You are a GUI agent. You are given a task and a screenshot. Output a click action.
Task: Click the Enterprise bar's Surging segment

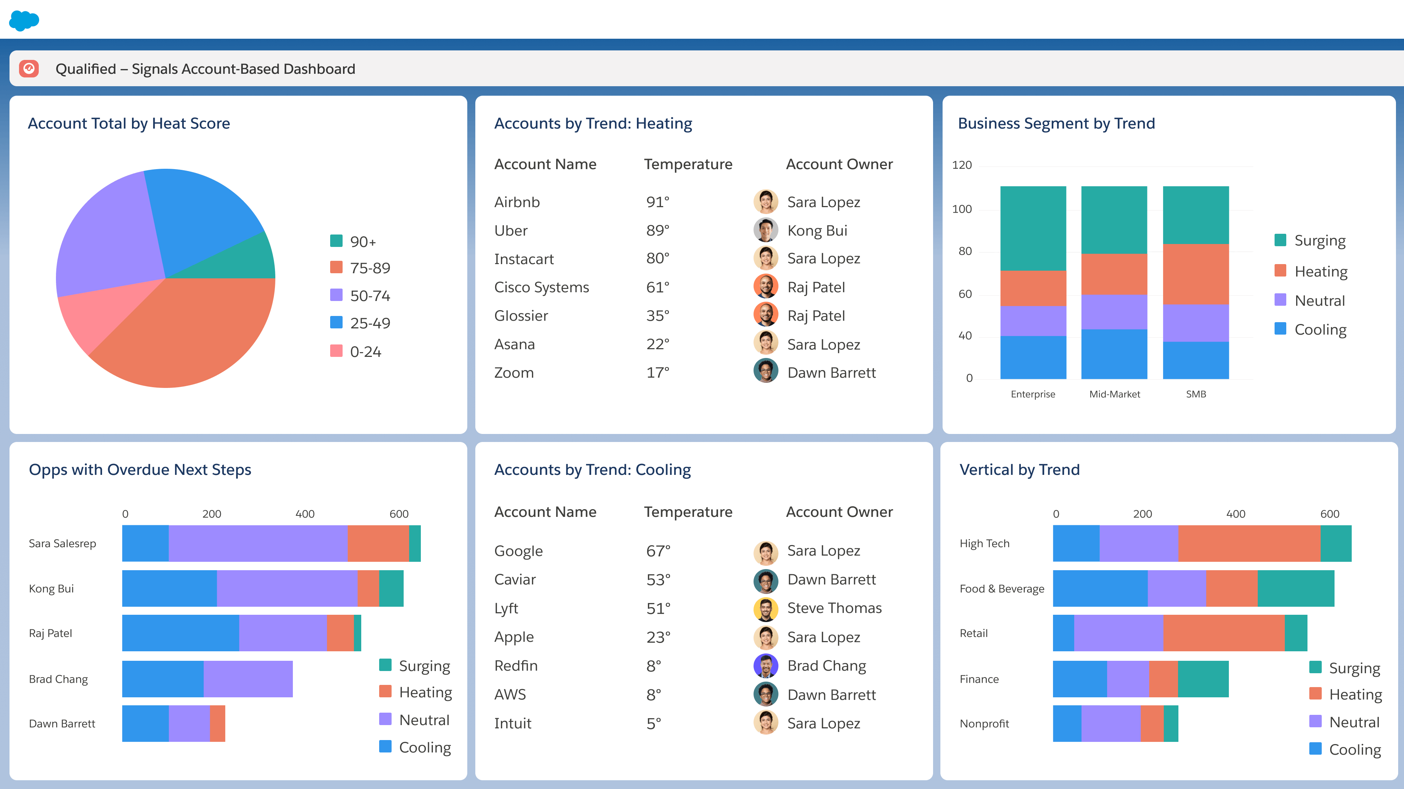click(x=1033, y=228)
